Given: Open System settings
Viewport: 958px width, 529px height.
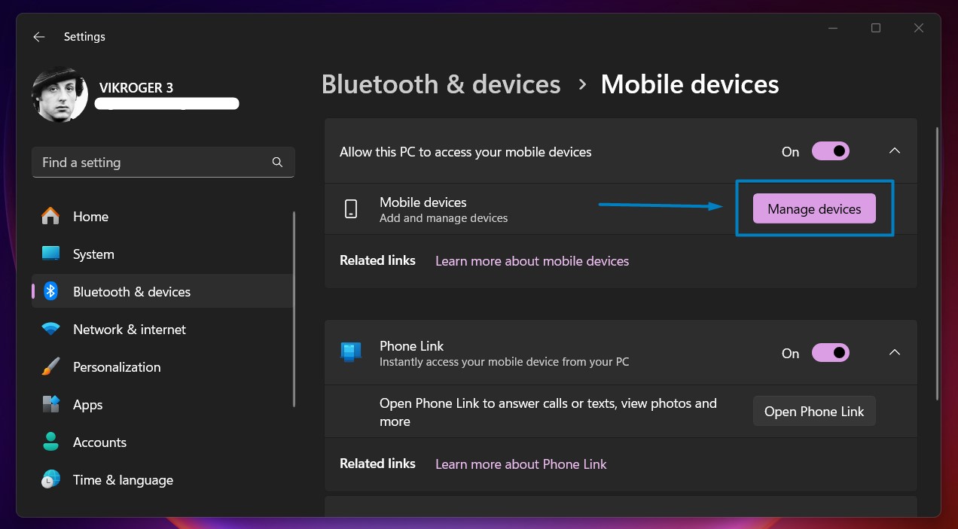Looking at the screenshot, I should point(162,254).
